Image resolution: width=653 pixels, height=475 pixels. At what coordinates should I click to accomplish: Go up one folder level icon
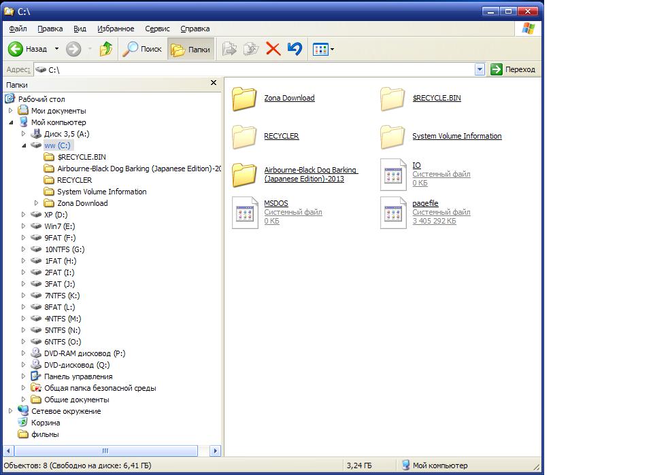(106, 49)
